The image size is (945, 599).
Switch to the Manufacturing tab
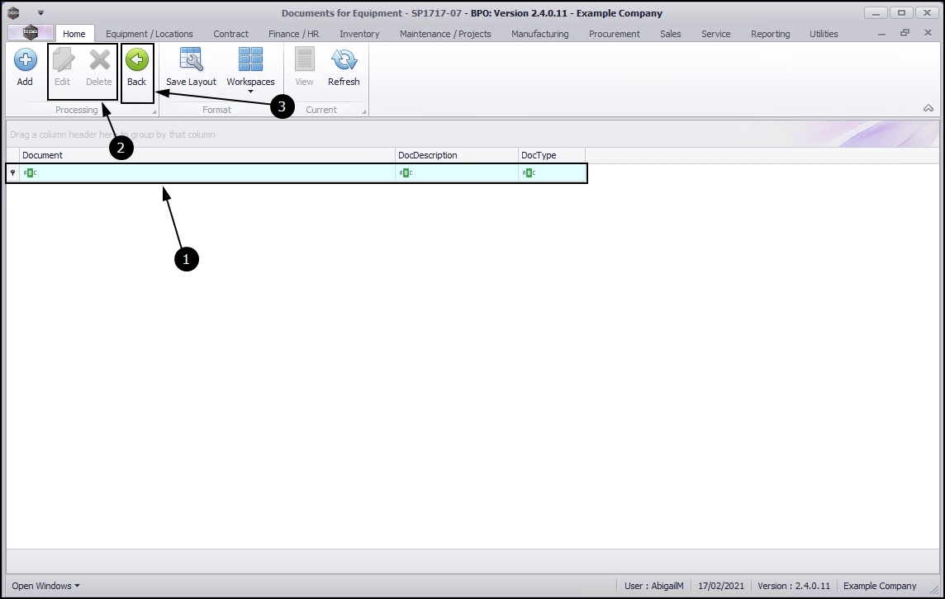(x=540, y=34)
